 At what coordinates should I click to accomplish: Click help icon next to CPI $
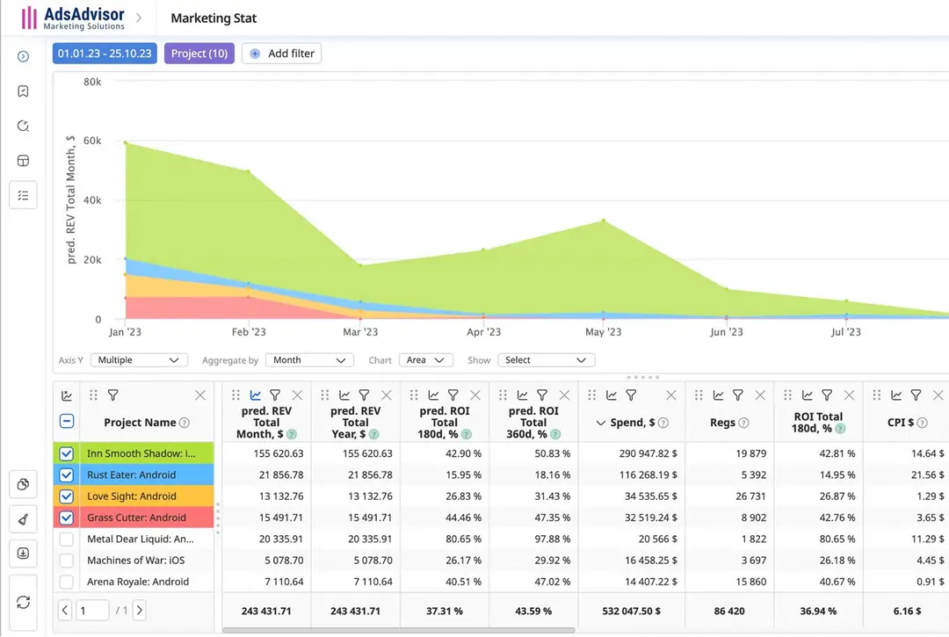coord(922,423)
